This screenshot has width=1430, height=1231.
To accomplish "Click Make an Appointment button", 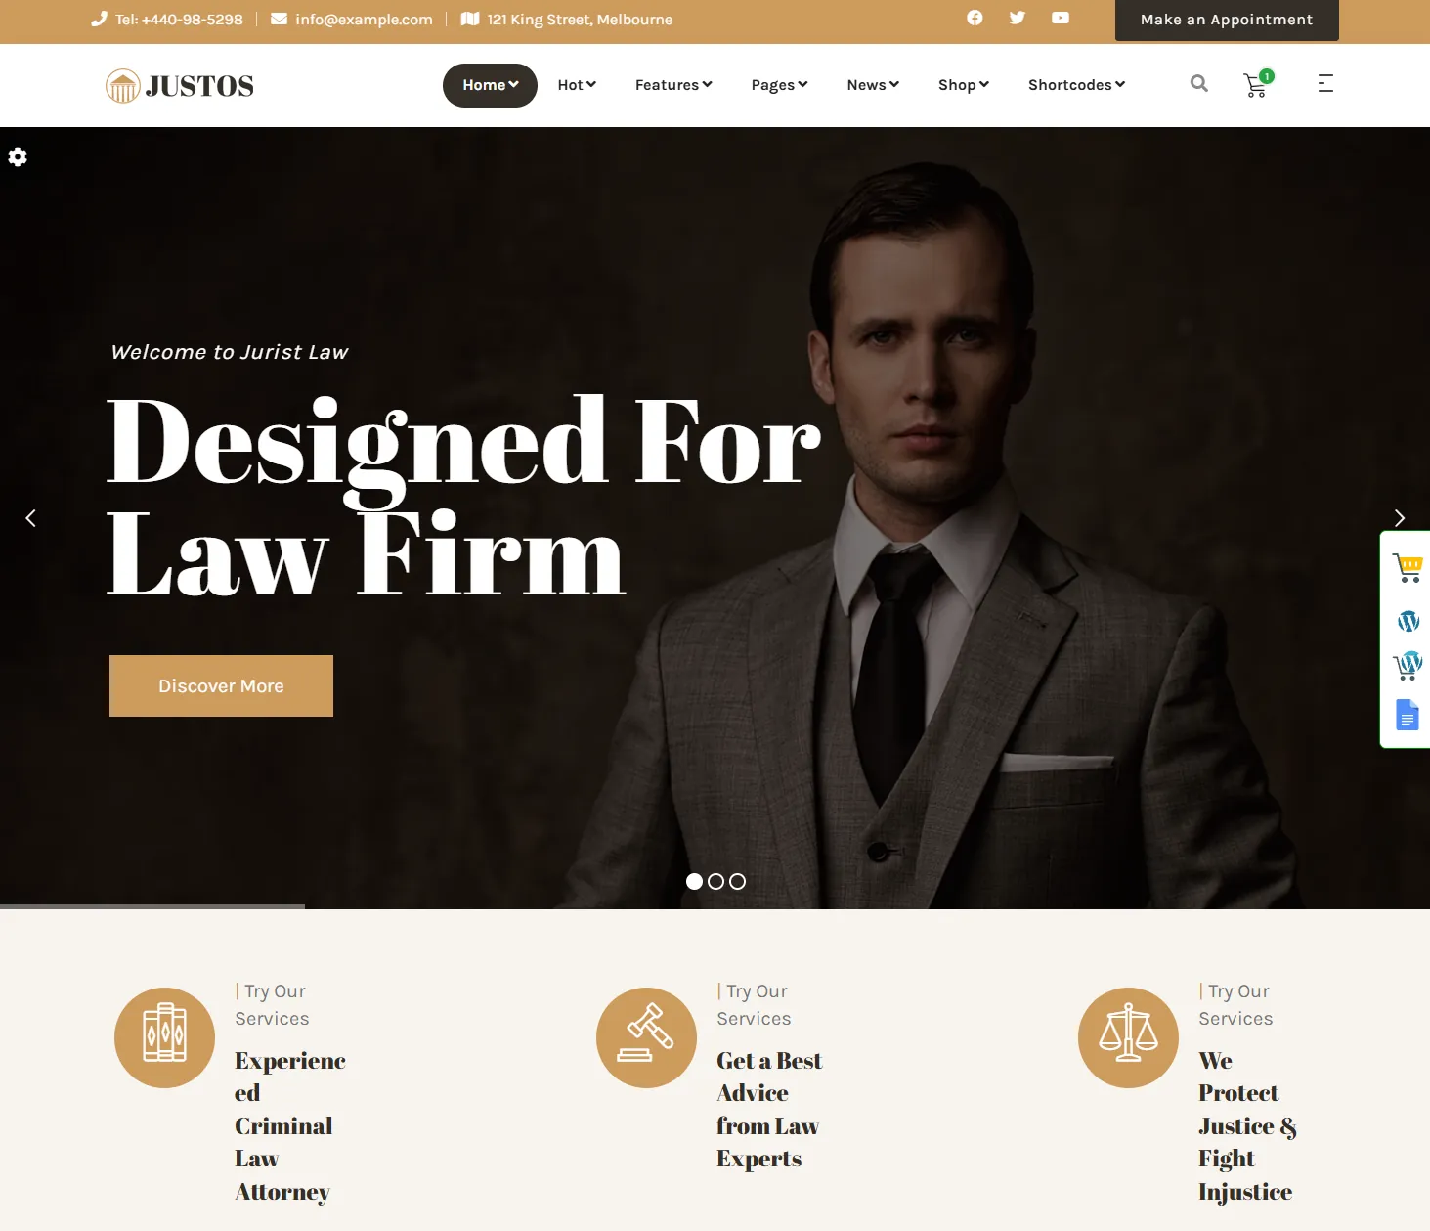I will pyautogui.click(x=1227, y=20).
